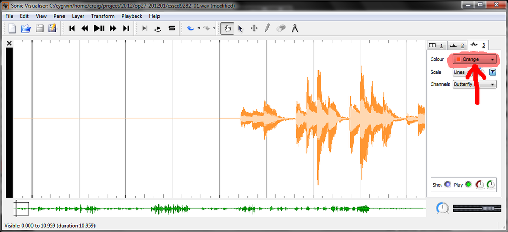This screenshot has width=508, height=232.
Task: Click the New session icon
Action: coord(12,29)
